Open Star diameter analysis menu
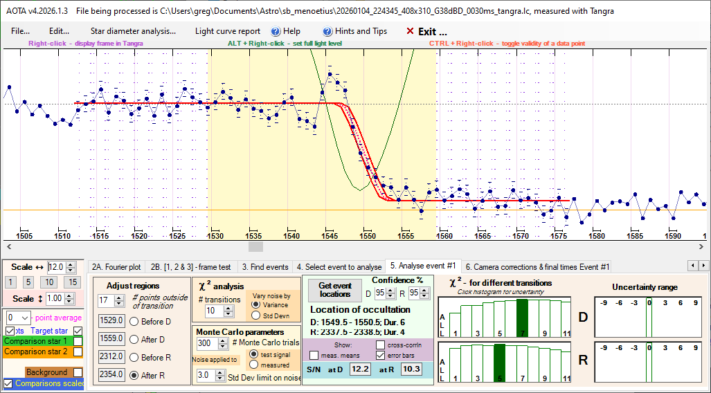 pyautogui.click(x=133, y=31)
